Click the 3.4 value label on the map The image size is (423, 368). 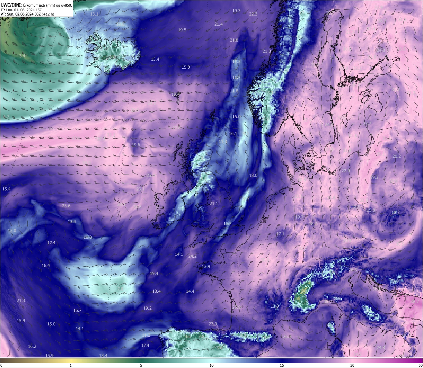[22, 56]
